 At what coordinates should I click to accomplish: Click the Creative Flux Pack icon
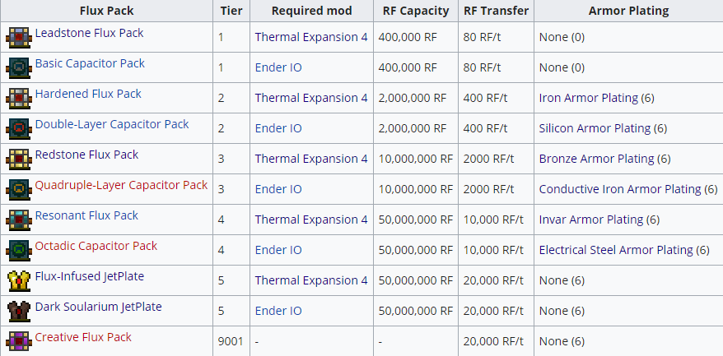coord(19,340)
